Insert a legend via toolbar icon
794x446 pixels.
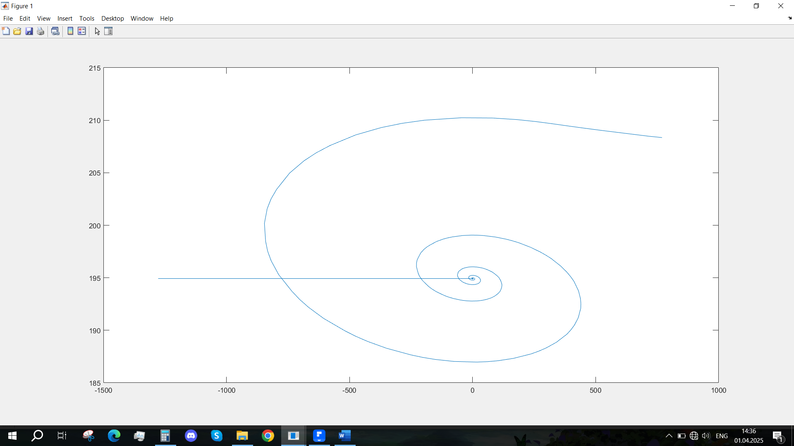click(x=82, y=31)
